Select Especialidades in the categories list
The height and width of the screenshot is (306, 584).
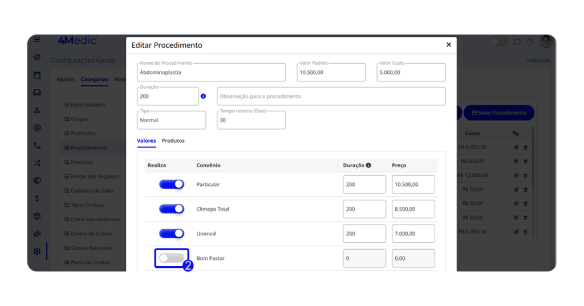pos(88,105)
